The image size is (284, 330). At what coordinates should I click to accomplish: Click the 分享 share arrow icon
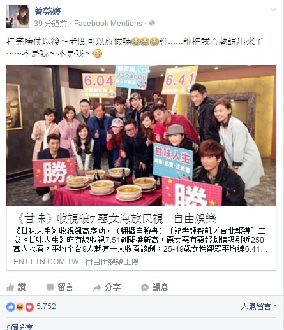97,288
